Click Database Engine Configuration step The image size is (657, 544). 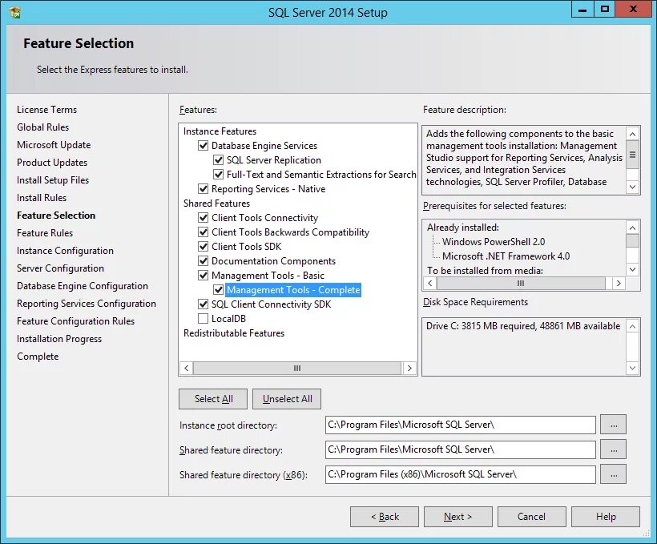[82, 286]
